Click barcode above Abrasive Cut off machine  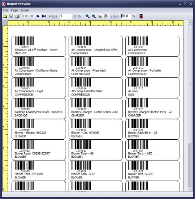point(25,41)
